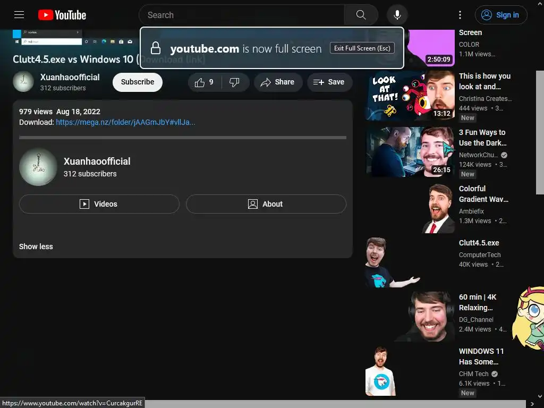Viewport: 544px width, 408px height.
Task: Collapse description with Show less
Action: (x=36, y=246)
